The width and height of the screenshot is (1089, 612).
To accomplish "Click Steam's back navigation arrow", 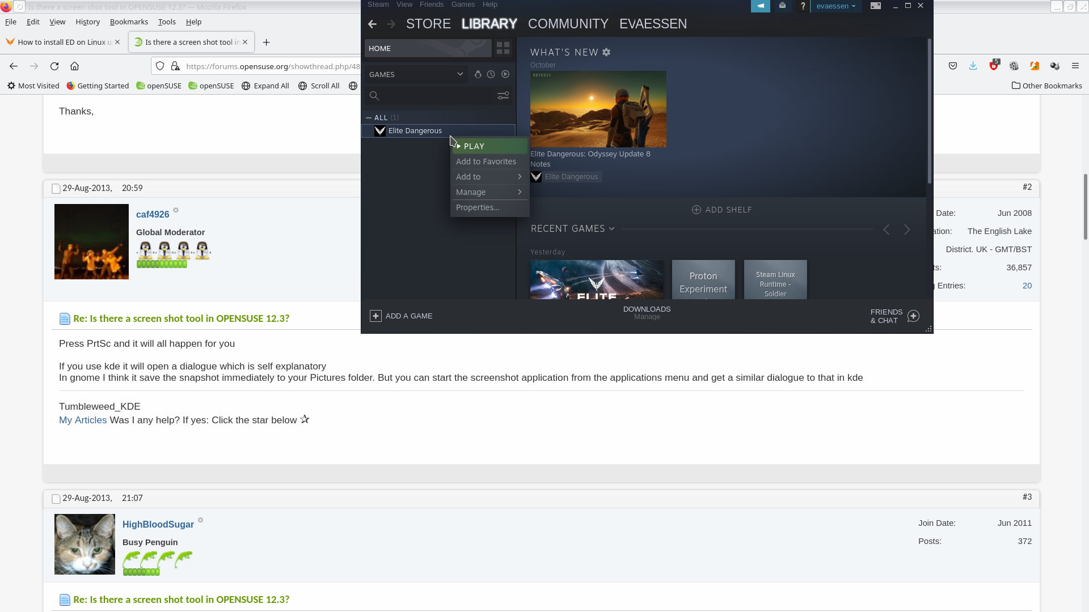I will pyautogui.click(x=372, y=24).
